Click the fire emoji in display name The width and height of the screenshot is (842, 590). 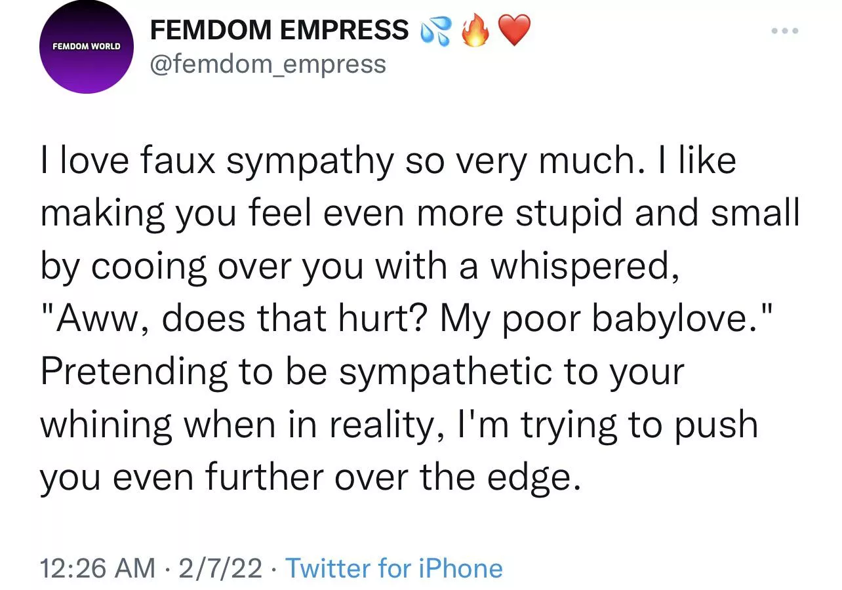(477, 29)
